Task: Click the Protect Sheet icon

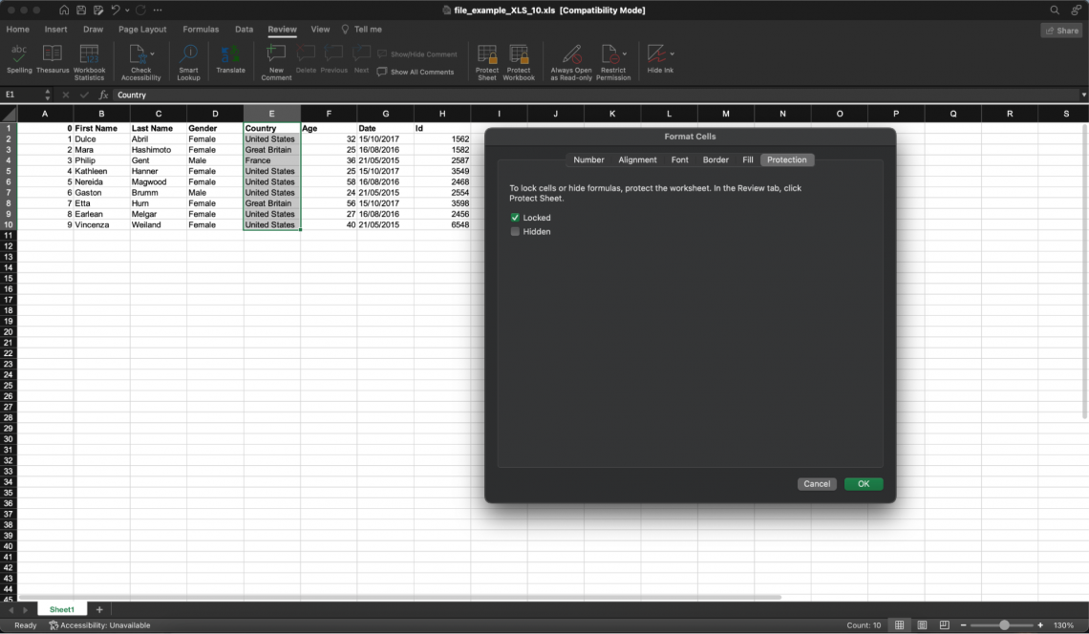Action: click(487, 59)
